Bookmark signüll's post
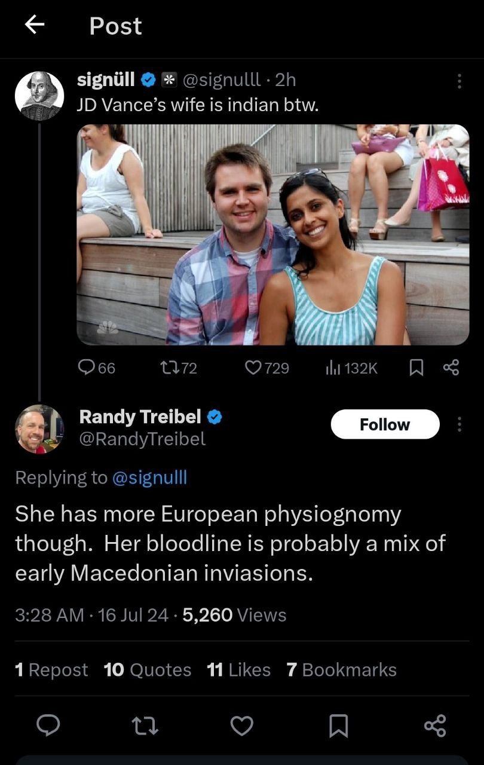This screenshot has height=765, width=484. [416, 368]
